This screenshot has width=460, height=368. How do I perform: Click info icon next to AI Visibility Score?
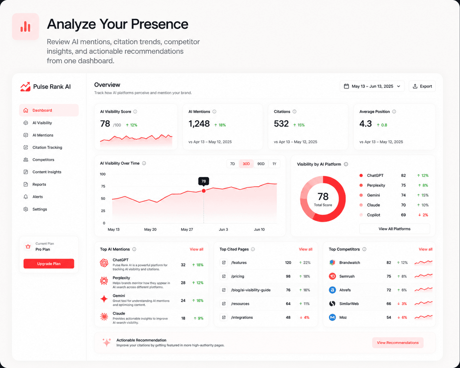pyautogui.click(x=135, y=112)
